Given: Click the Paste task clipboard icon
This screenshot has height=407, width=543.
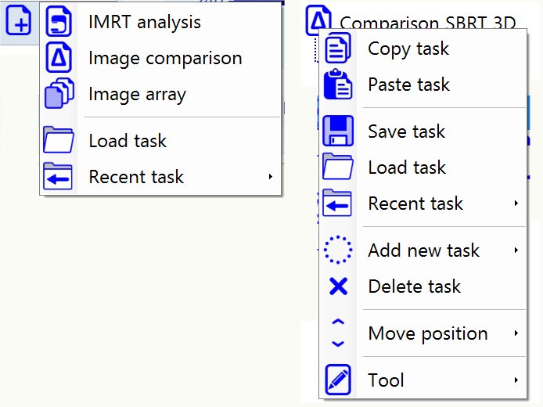Looking at the screenshot, I should tap(338, 85).
